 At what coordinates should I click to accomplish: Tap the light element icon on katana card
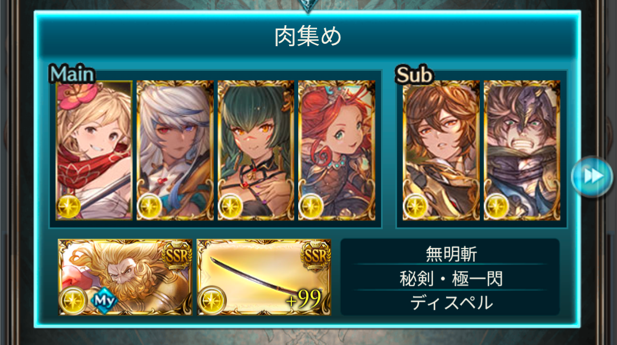[x=211, y=301]
